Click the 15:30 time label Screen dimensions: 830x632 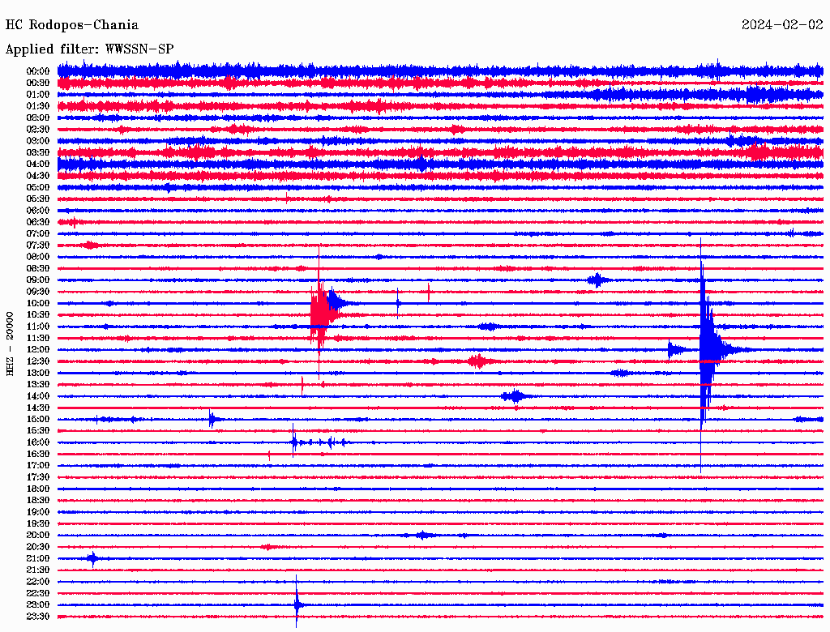(38, 431)
